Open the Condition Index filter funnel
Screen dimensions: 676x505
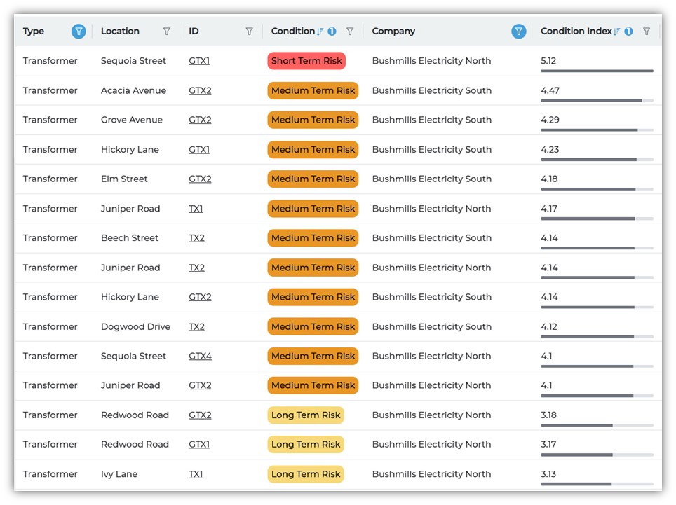click(x=647, y=32)
